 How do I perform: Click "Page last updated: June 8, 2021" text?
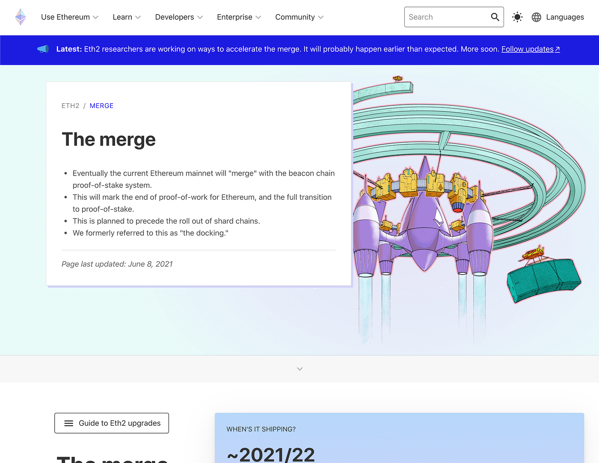click(x=117, y=264)
